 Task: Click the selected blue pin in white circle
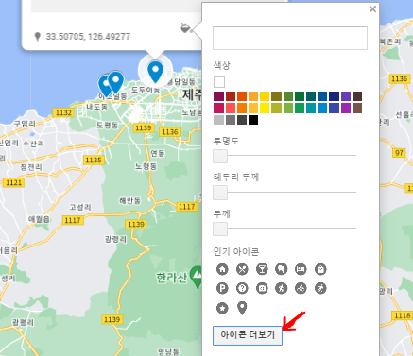[155, 71]
